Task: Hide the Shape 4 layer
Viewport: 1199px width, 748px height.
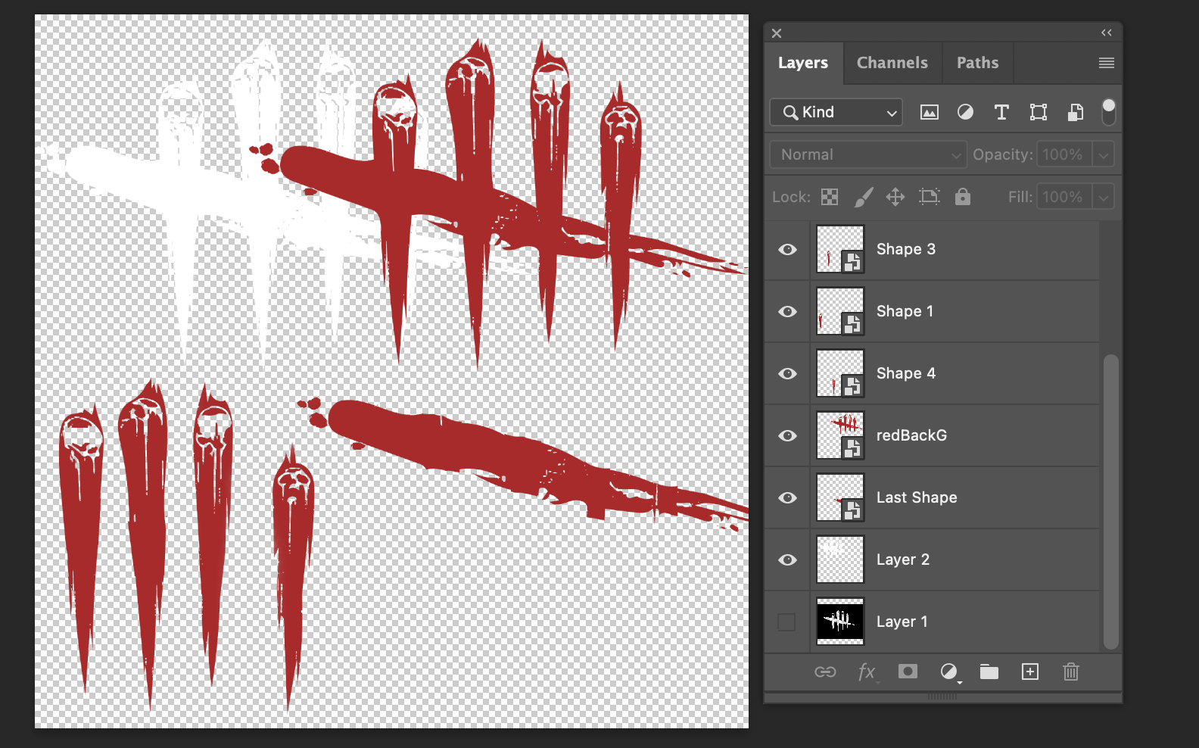Action: (787, 373)
